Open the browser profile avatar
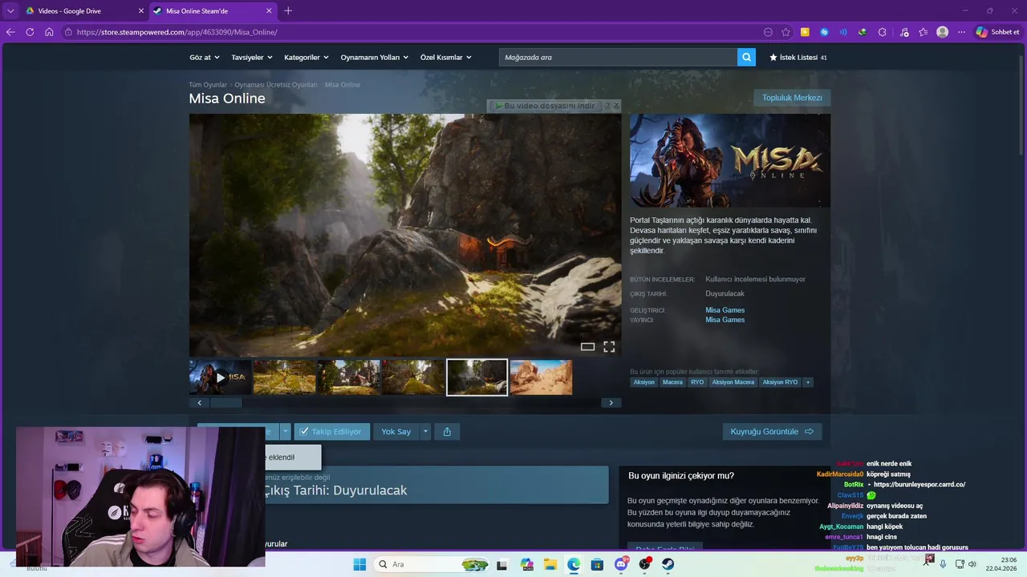1027x577 pixels. [943, 32]
